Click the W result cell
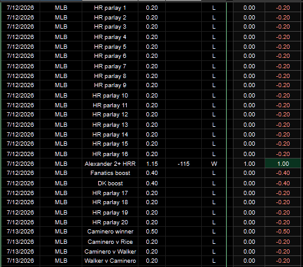This screenshot has width=303, height=267. (214, 164)
